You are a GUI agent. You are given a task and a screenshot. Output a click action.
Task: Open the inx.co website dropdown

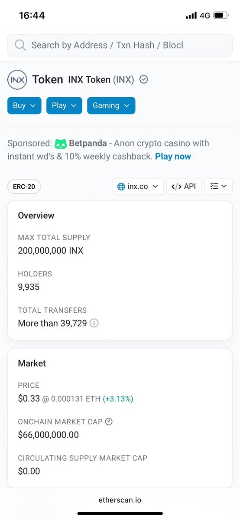[138, 186]
